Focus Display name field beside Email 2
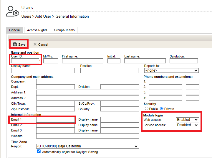212x158 pixels. [120, 125]
